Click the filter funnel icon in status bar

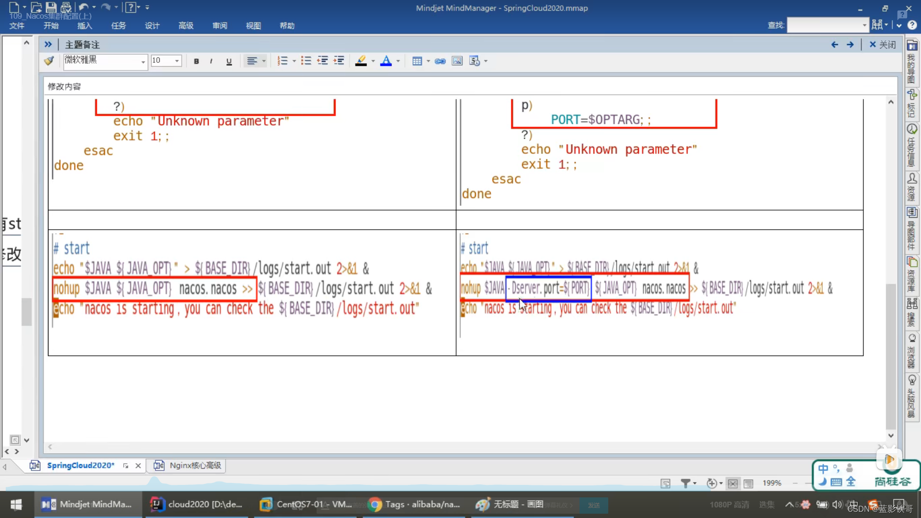(x=685, y=483)
